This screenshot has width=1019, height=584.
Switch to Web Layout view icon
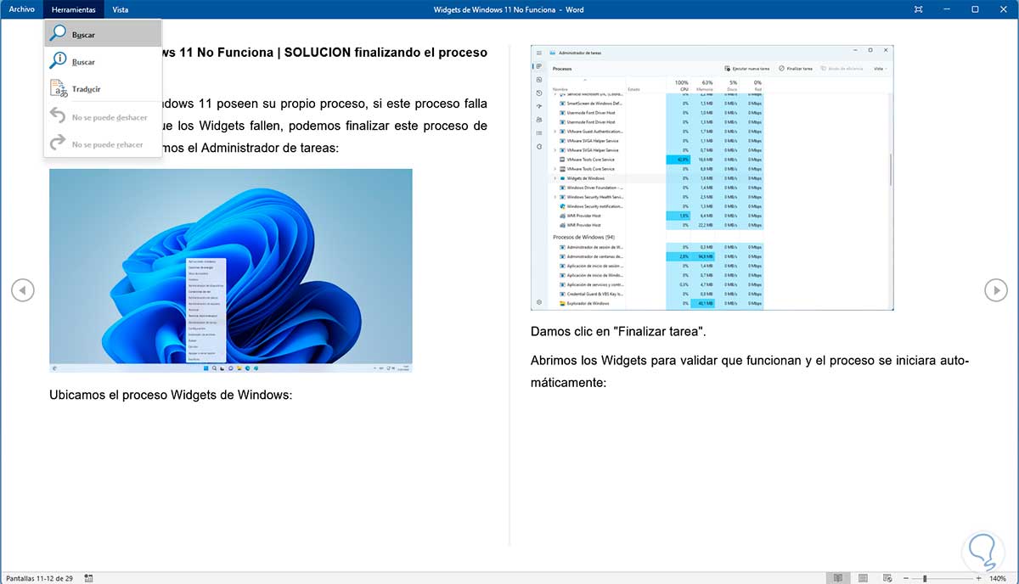889,578
